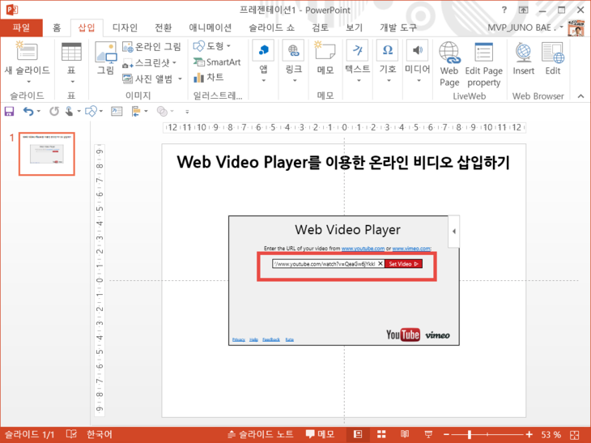Image resolution: width=591 pixels, height=443 pixels.
Task: Start Slide Show from status bar
Action: (x=428, y=434)
